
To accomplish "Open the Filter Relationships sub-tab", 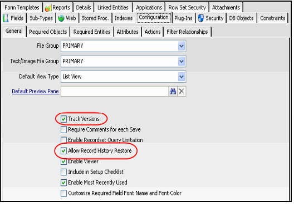I will [x=187, y=32].
